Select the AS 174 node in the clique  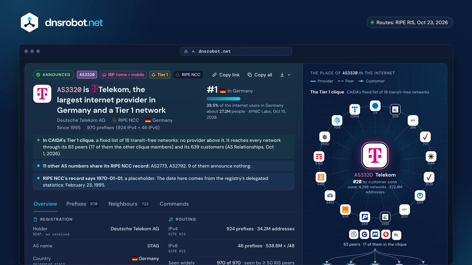click(x=375, y=106)
